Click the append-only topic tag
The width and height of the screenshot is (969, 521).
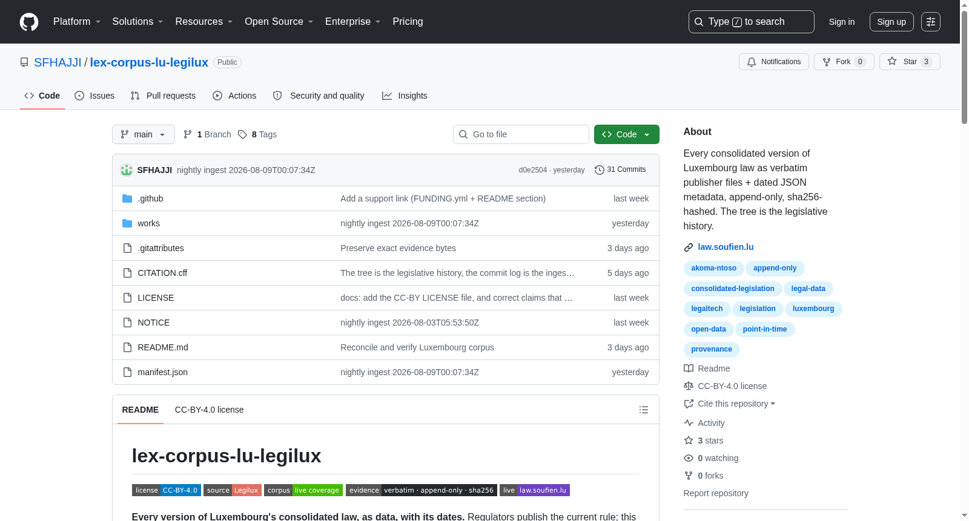point(775,268)
